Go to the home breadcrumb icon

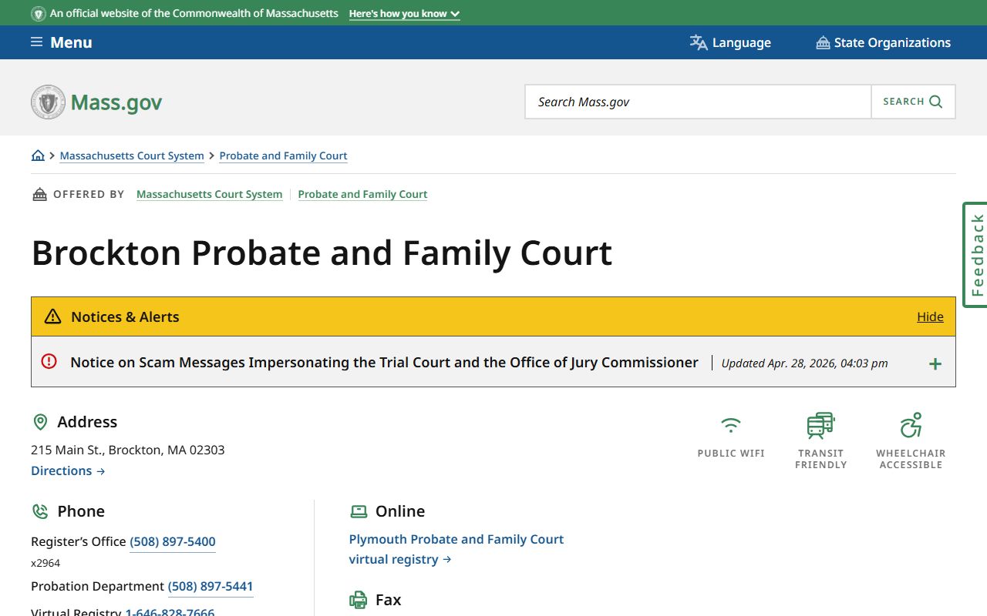click(38, 156)
